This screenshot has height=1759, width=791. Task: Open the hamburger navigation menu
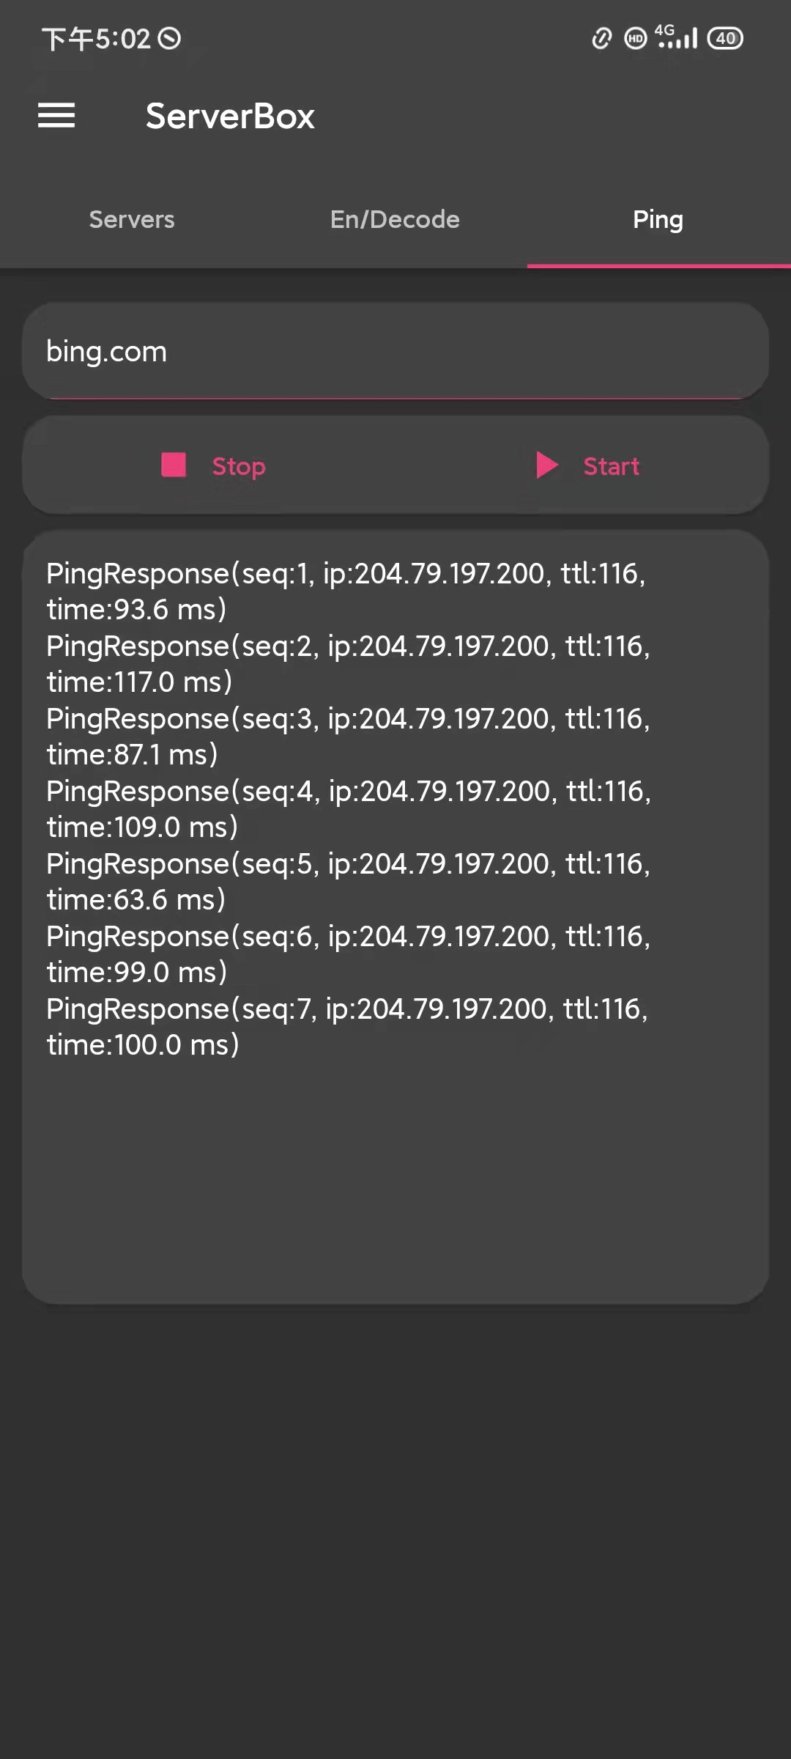56,116
